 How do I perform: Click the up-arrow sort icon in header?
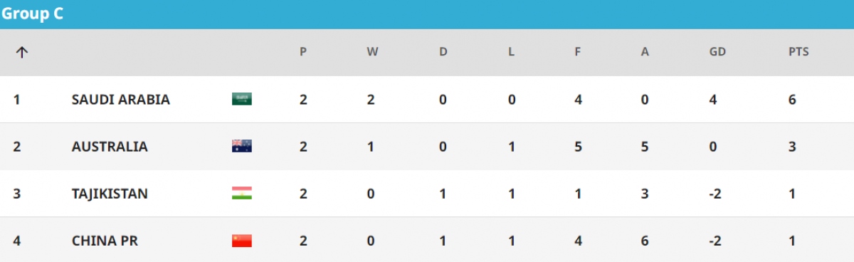(x=22, y=52)
